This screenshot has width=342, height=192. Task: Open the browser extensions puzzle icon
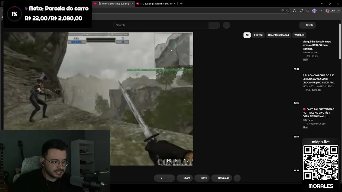[294, 11]
